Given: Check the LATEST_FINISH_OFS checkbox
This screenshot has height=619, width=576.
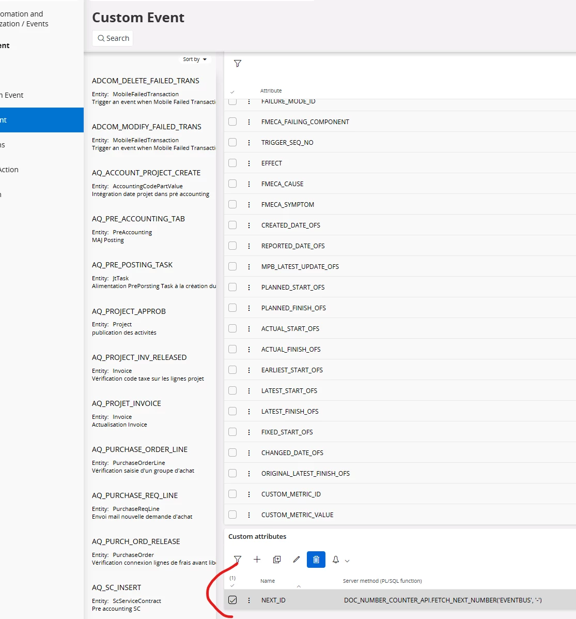Looking at the screenshot, I should pyautogui.click(x=232, y=411).
